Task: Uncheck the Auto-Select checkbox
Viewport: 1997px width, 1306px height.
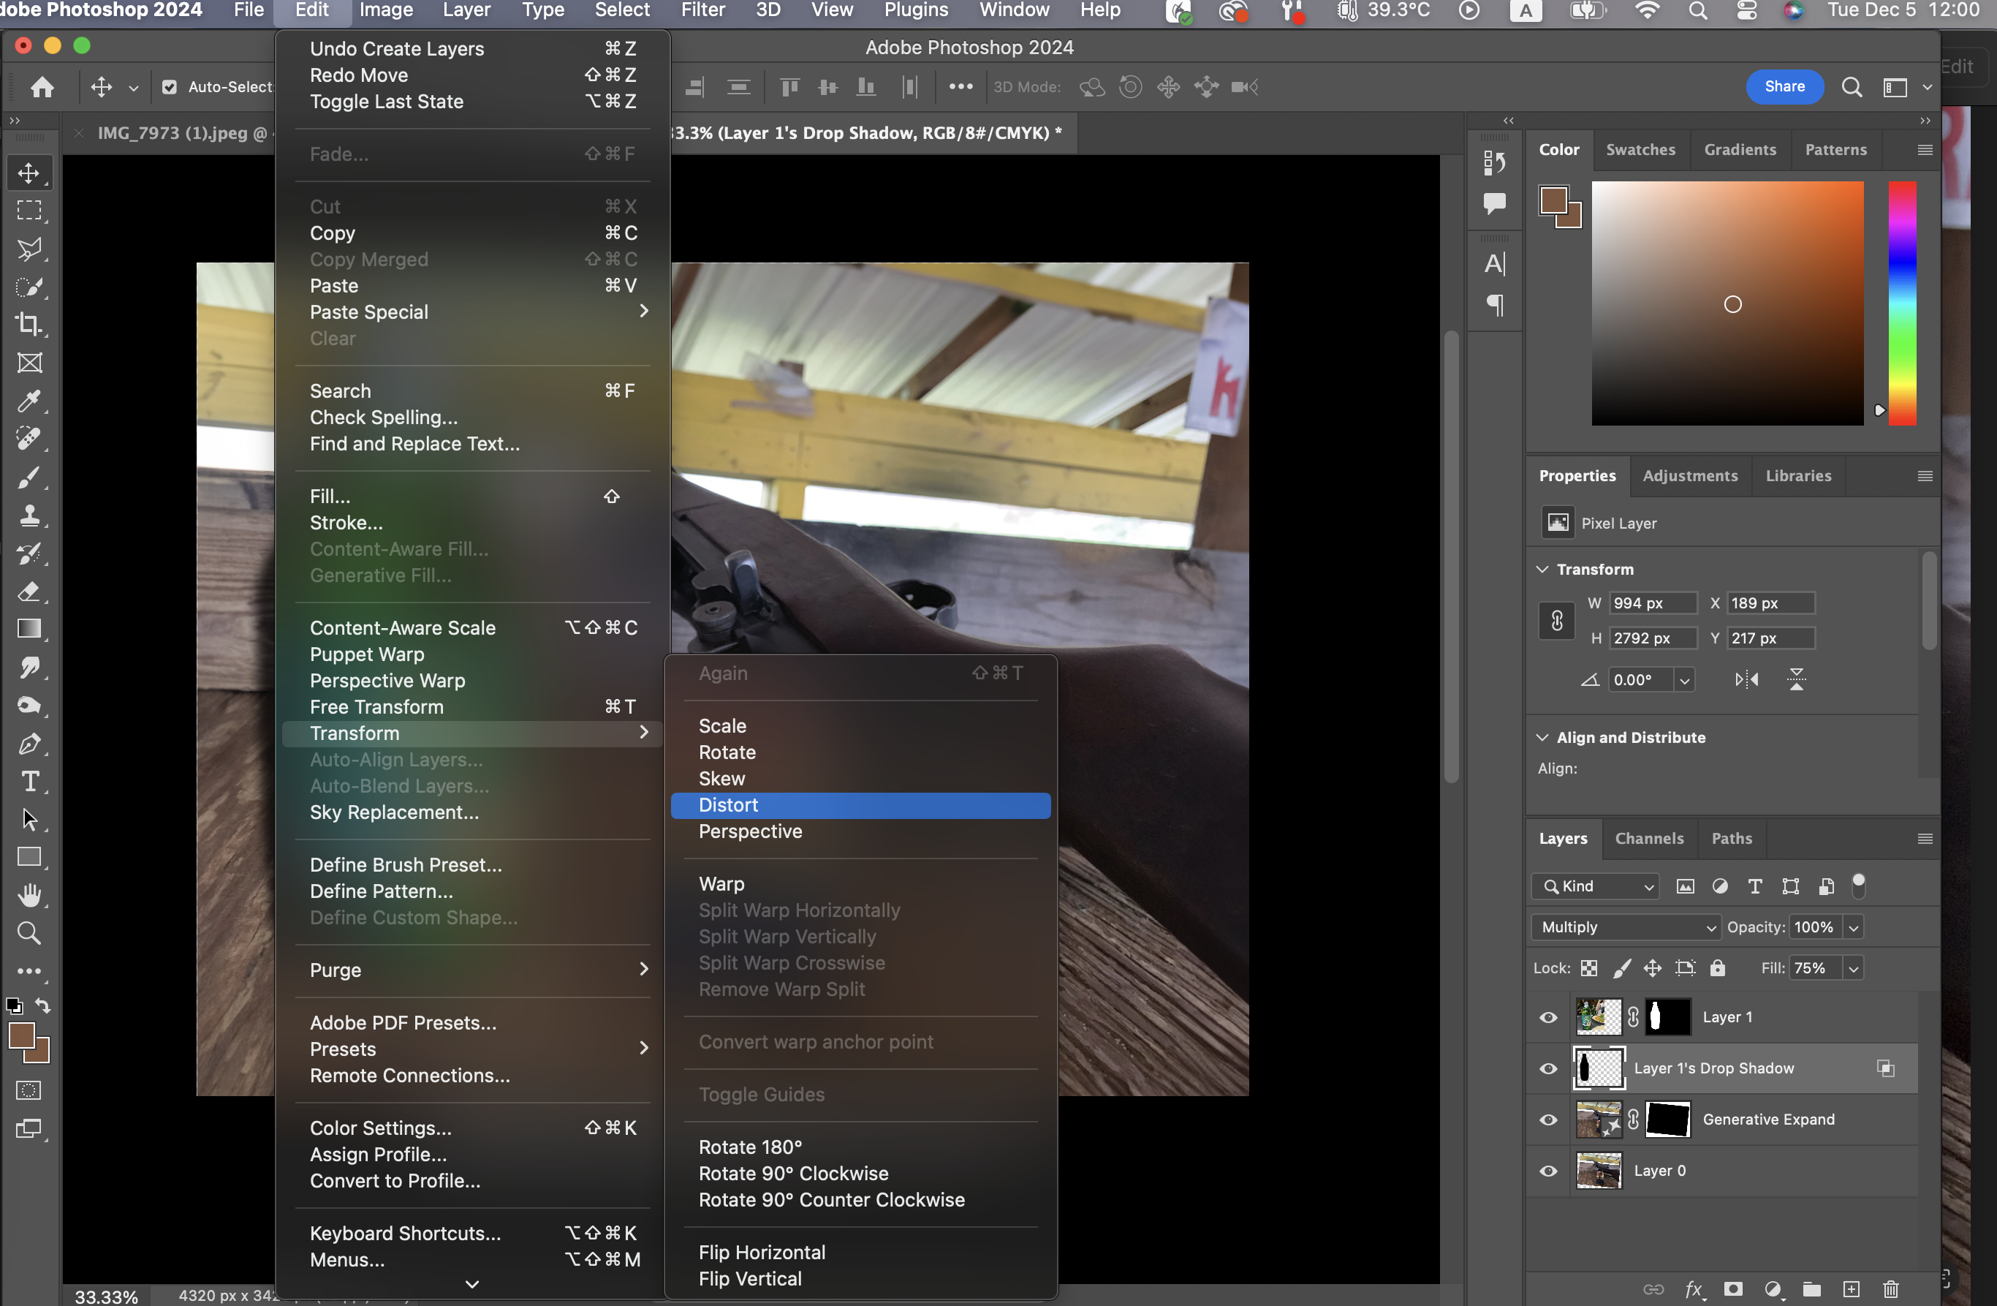Action: (x=170, y=87)
